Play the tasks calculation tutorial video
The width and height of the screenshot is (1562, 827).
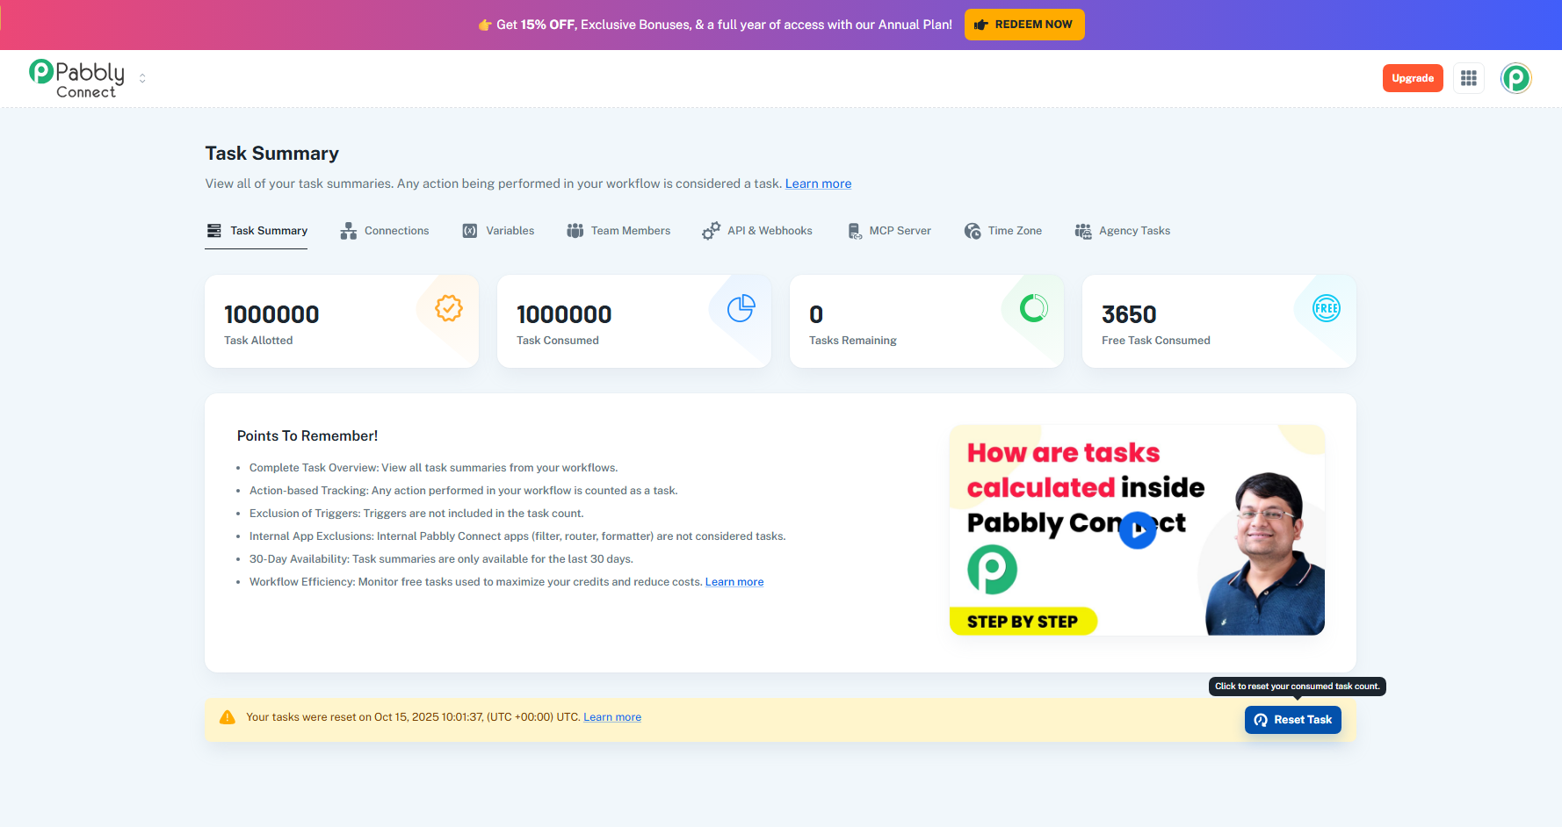1137,530
